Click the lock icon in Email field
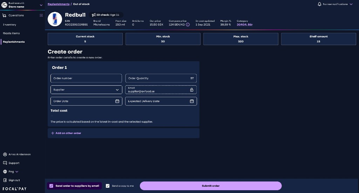 (x=192, y=90)
